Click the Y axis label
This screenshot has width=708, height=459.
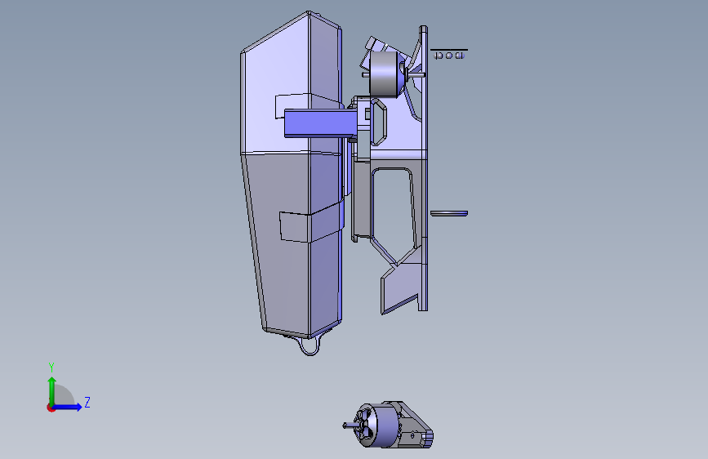(x=51, y=367)
